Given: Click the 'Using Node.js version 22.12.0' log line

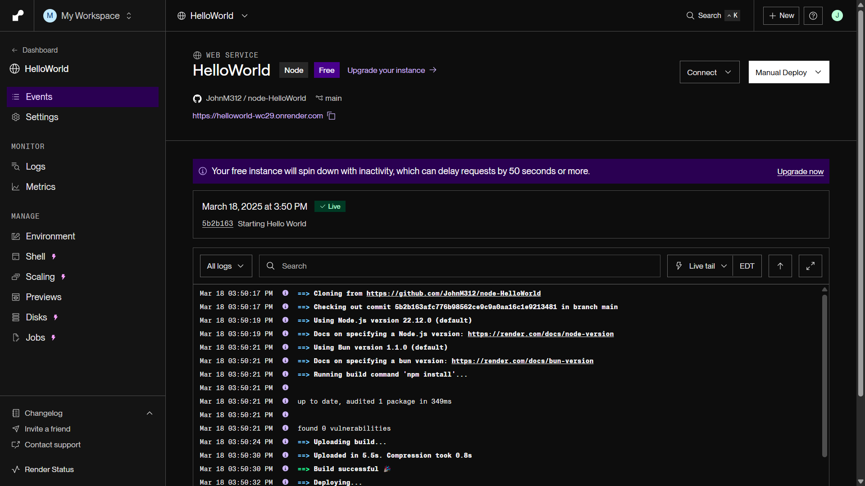Looking at the screenshot, I should tap(393, 320).
